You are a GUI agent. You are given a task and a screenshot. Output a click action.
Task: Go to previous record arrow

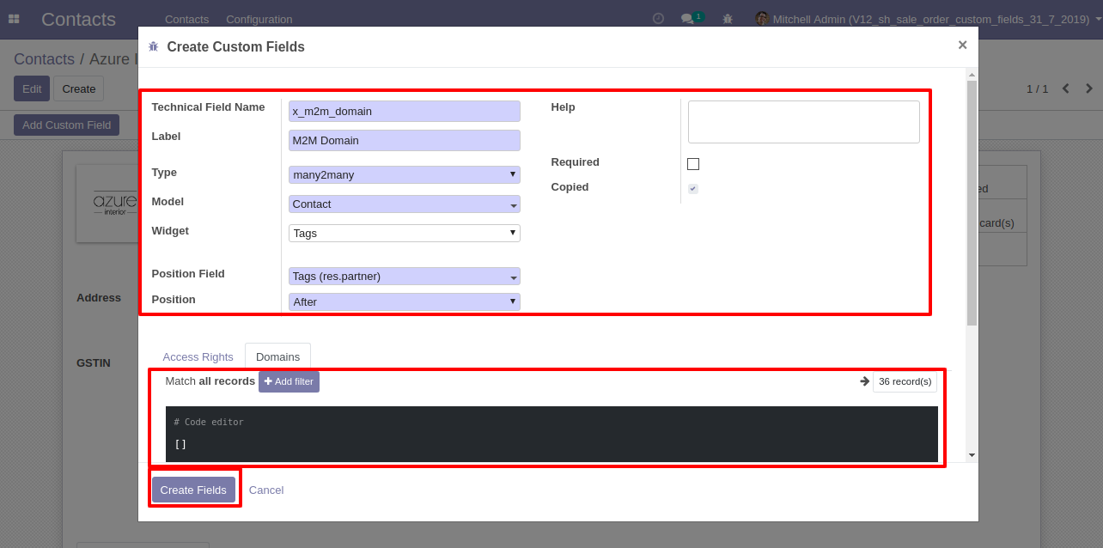click(x=1066, y=88)
